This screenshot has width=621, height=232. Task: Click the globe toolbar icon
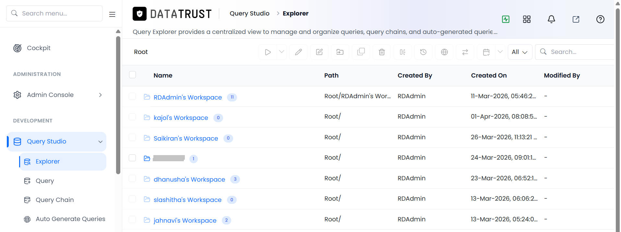(444, 52)
